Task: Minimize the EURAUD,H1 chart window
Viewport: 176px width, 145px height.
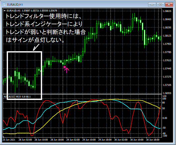Action: pos(152,4)
